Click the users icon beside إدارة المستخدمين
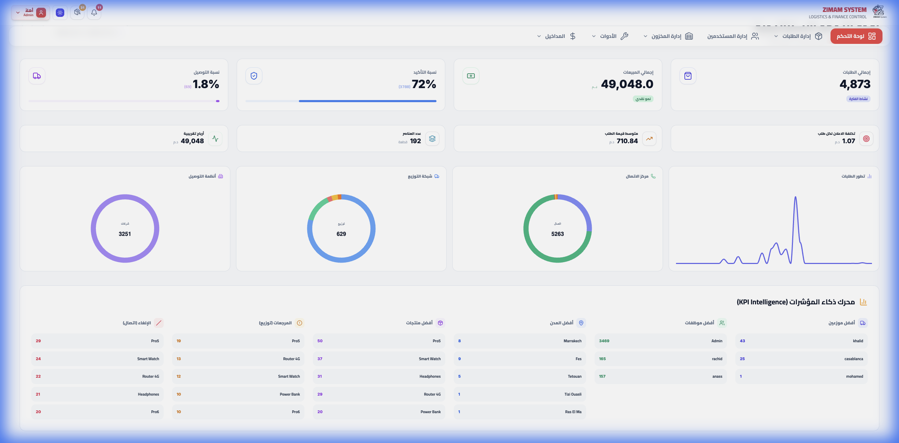The height and width of the screenshot is (443, 899). (x=755, y=36)
